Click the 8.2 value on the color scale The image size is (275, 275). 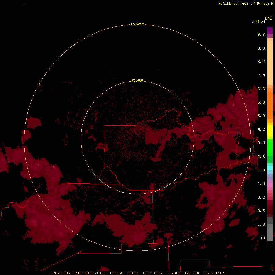point(261,61)
